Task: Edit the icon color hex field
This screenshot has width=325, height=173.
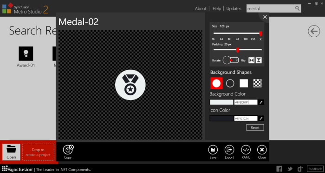Action: click(246, 119)
